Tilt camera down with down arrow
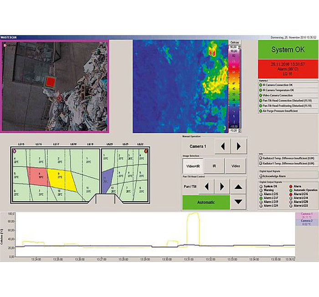Image resolution: width=319 pixels, height=297 pixels. pyautogui.click(x=238, y=202)
